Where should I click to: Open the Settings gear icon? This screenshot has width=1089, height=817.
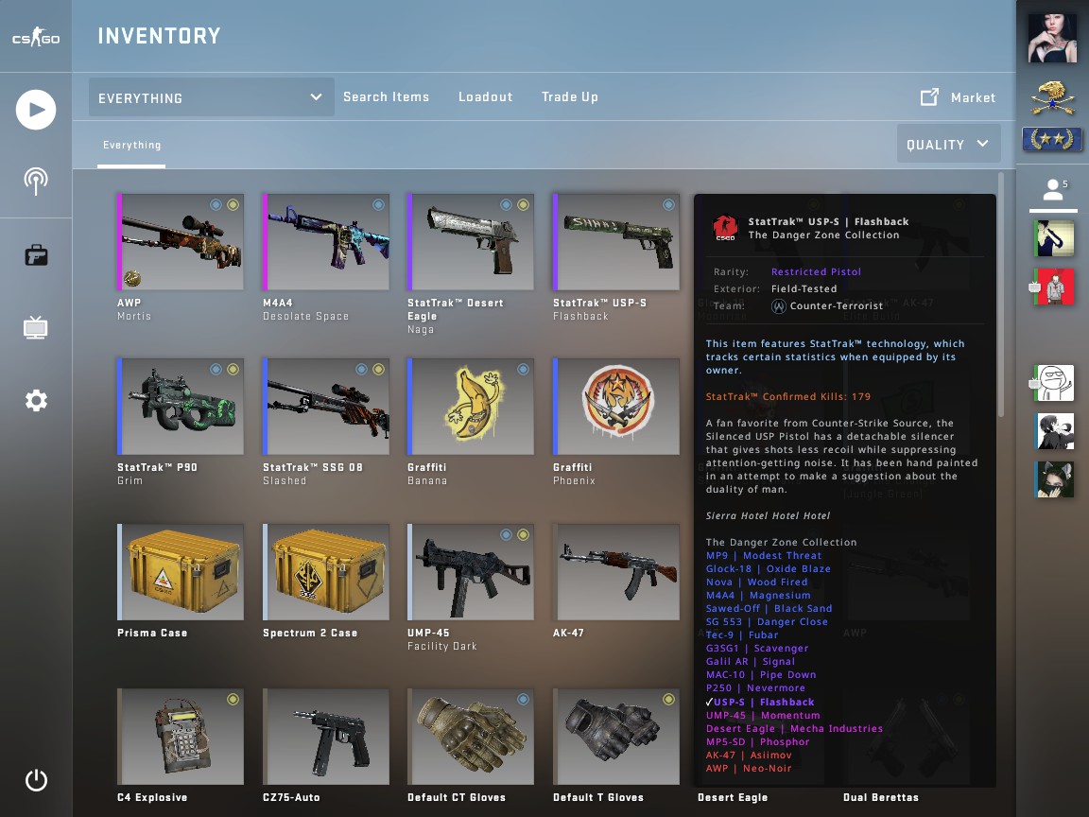tap(36, 401)
